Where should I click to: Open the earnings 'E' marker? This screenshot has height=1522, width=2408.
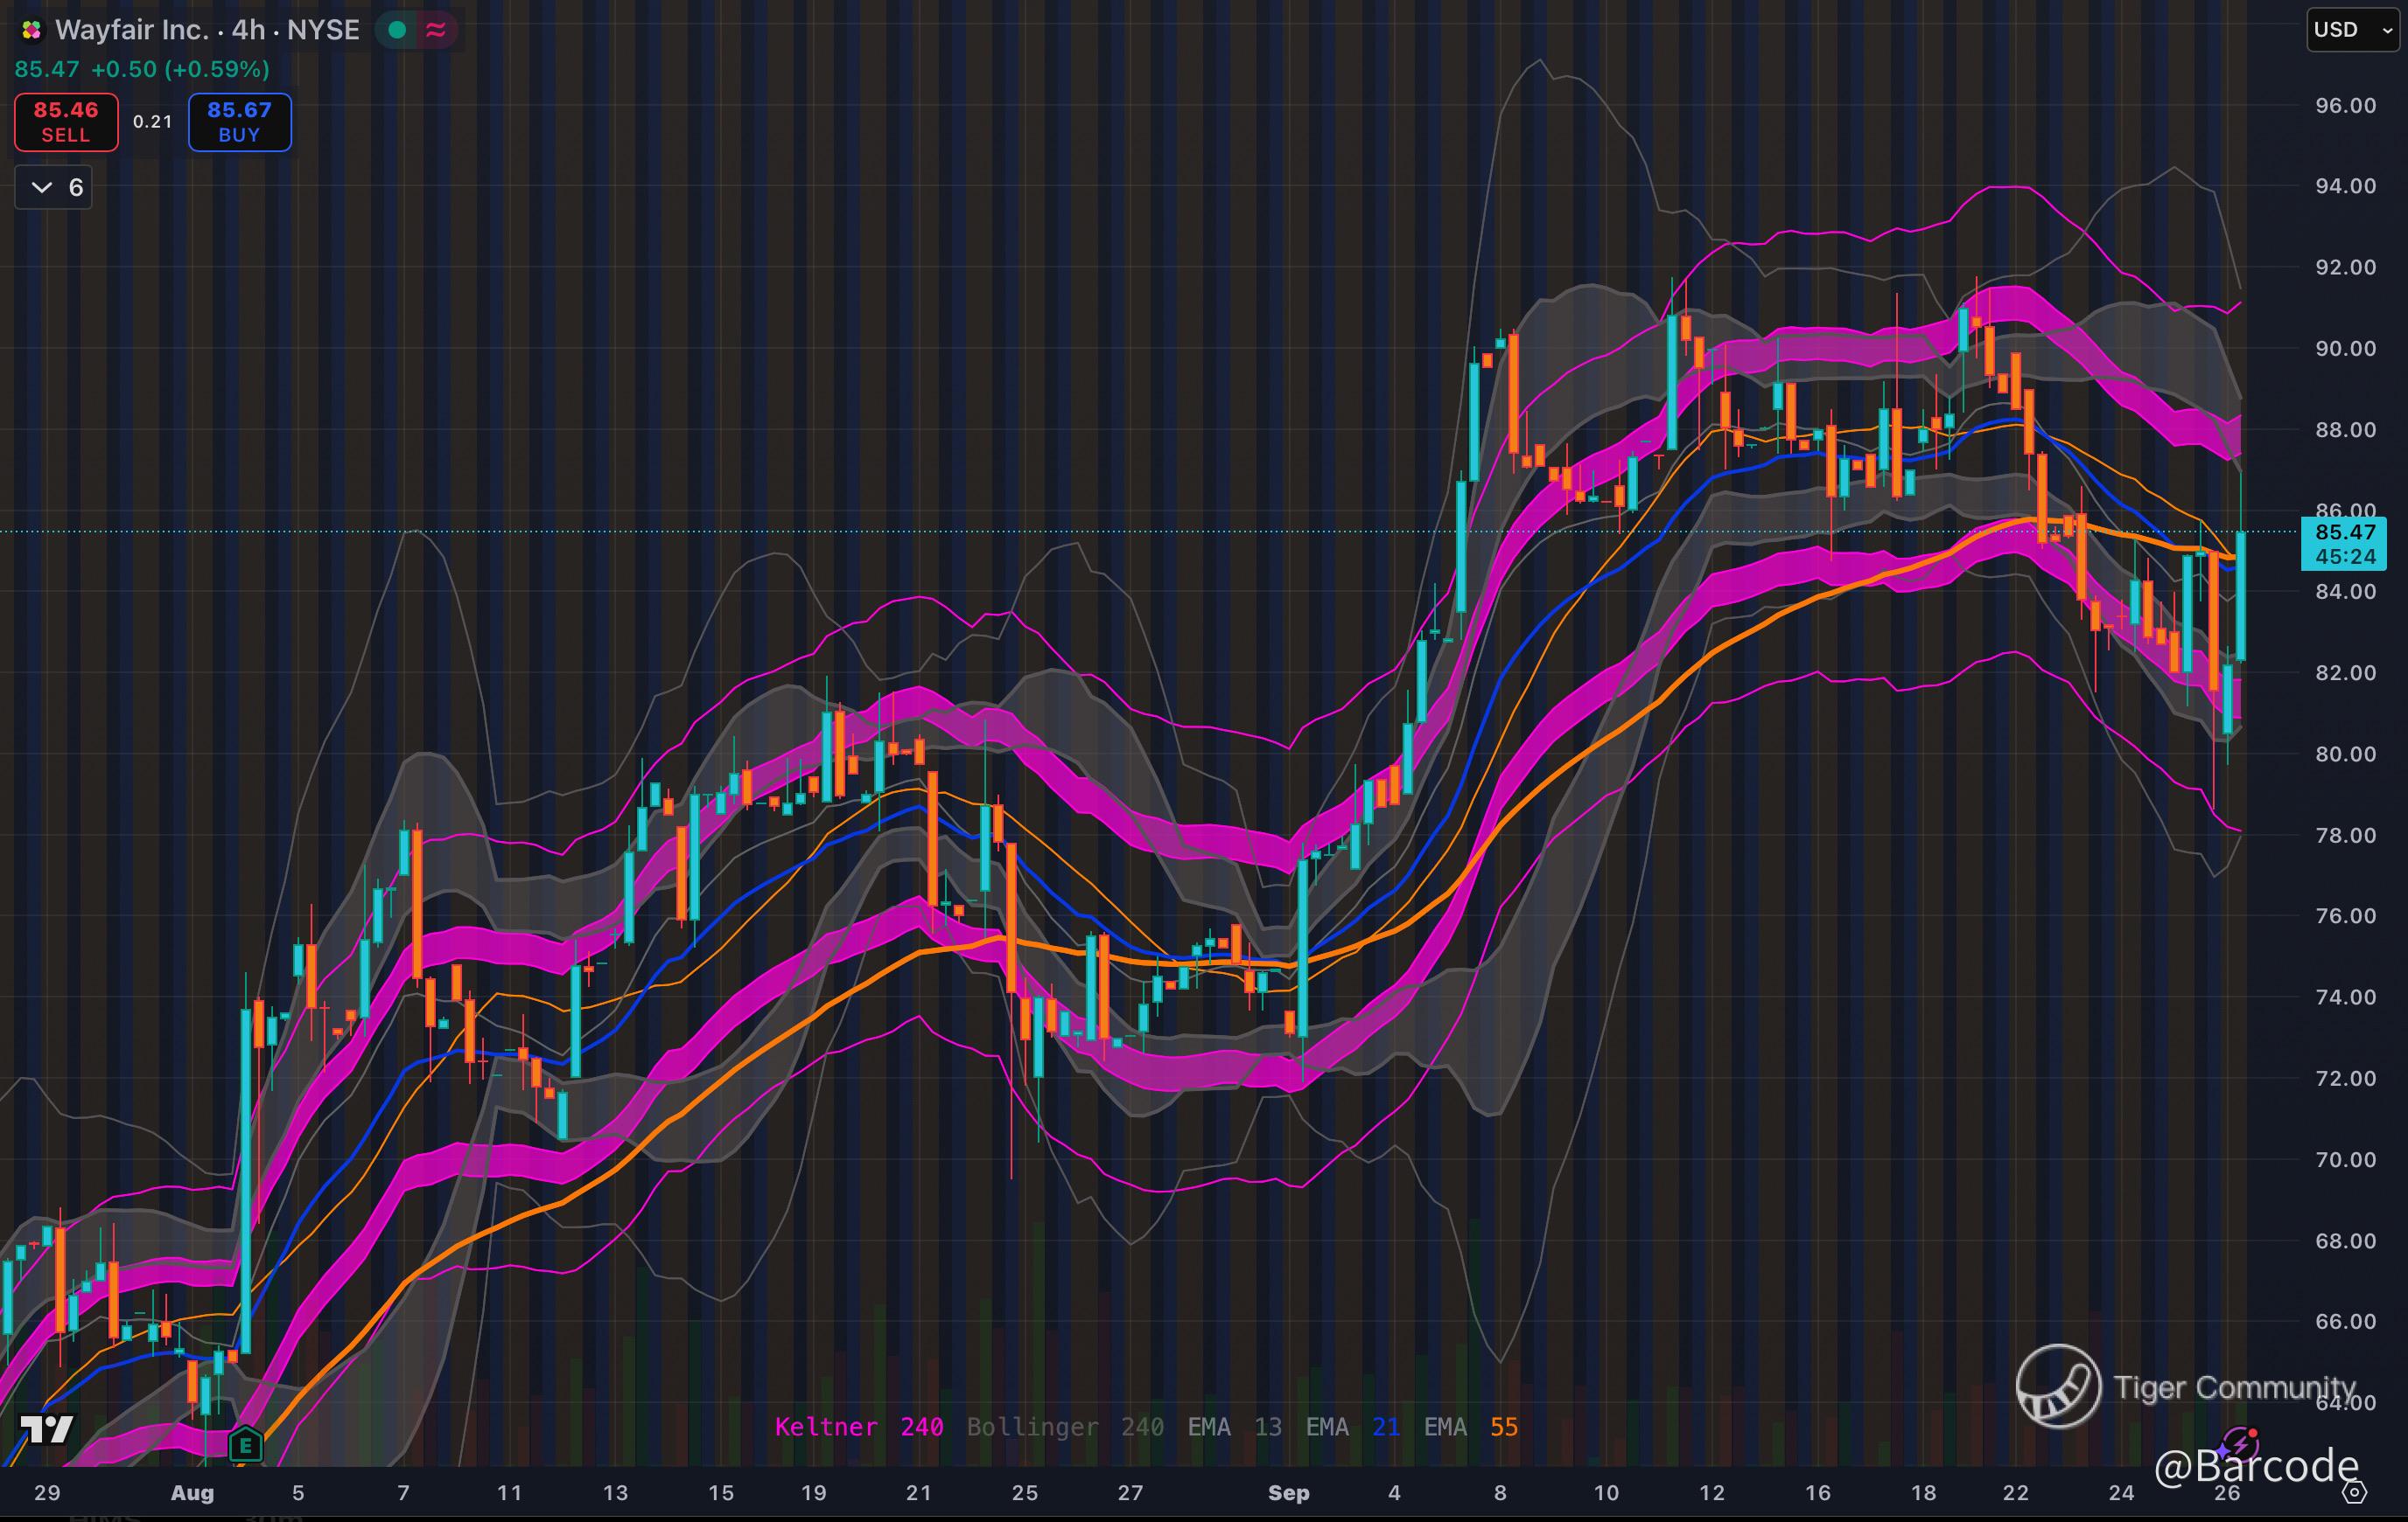[x=245, y=1444]
